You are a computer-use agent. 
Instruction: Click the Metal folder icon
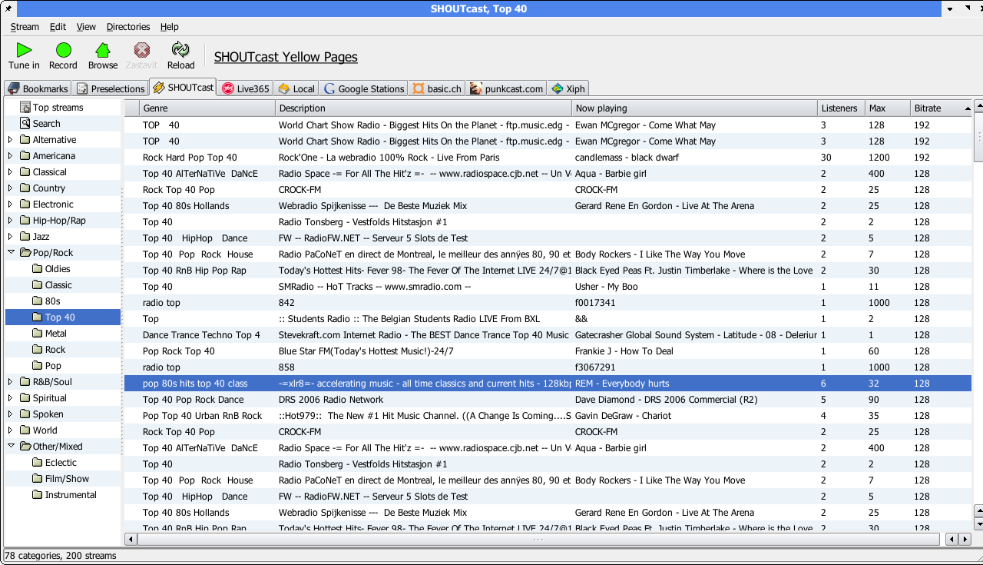[38, 334]
